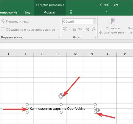133x124 pixels.
Task: Click the text box left-middle sizing handle
Action: click(x=27, y=108)
